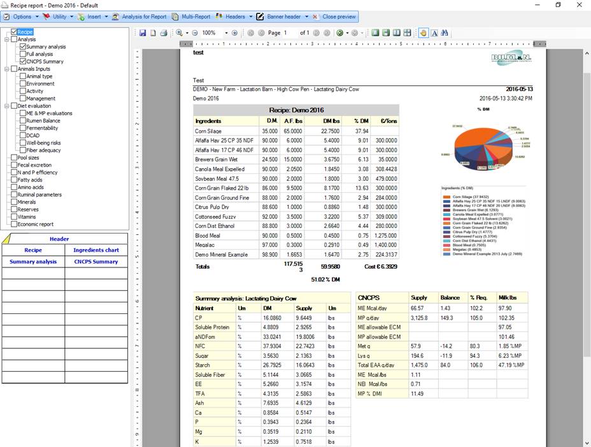Uncheck the Summary analysis checkbox

click(23, 46)
